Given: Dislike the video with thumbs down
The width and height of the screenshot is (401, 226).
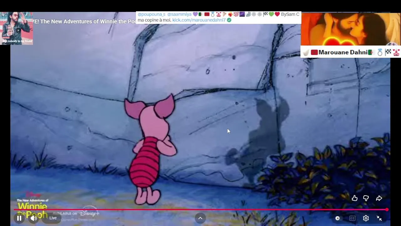Looking at the screenshot, I should [x=366, y=198].
